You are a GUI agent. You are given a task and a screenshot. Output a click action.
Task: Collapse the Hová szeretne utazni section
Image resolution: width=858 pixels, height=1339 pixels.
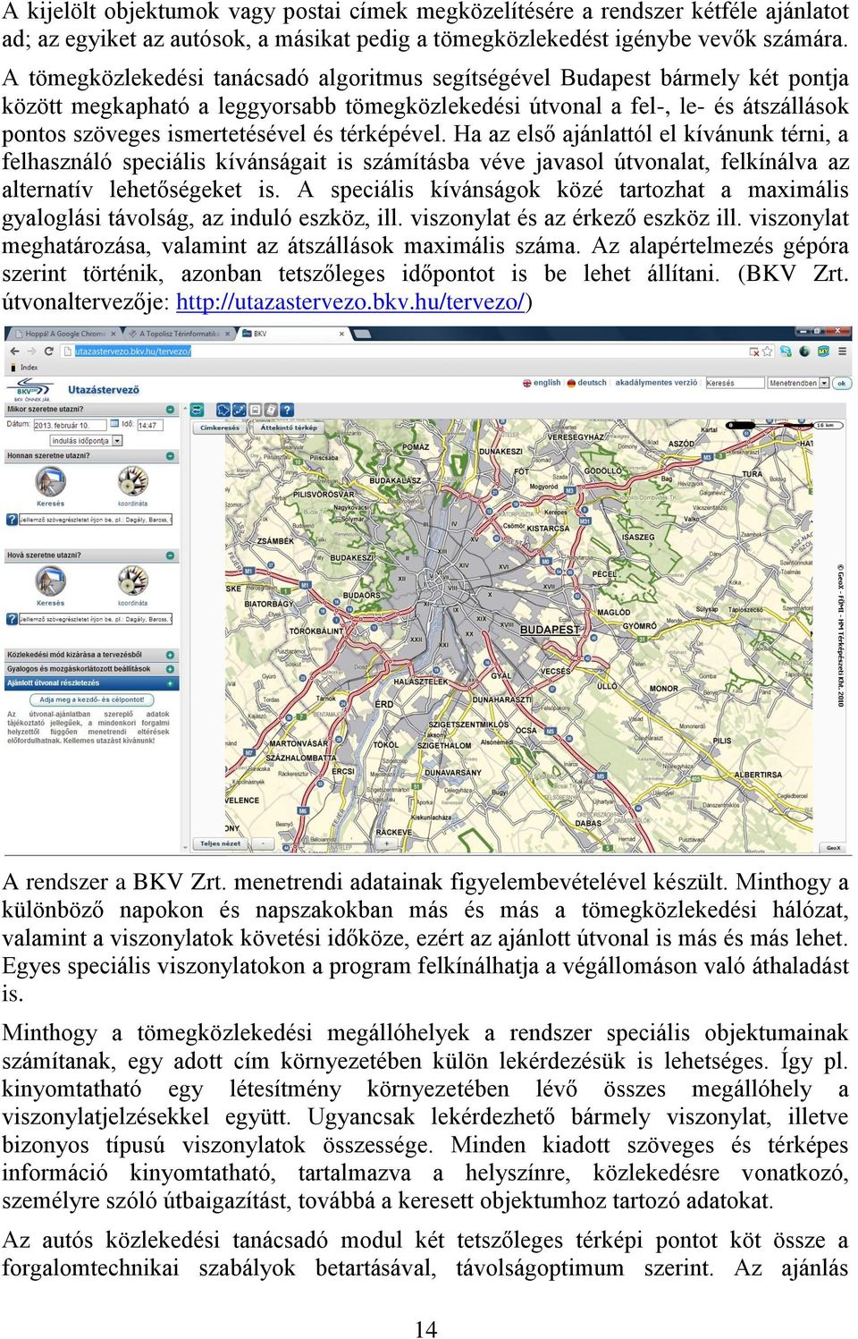tap(170, 555)
